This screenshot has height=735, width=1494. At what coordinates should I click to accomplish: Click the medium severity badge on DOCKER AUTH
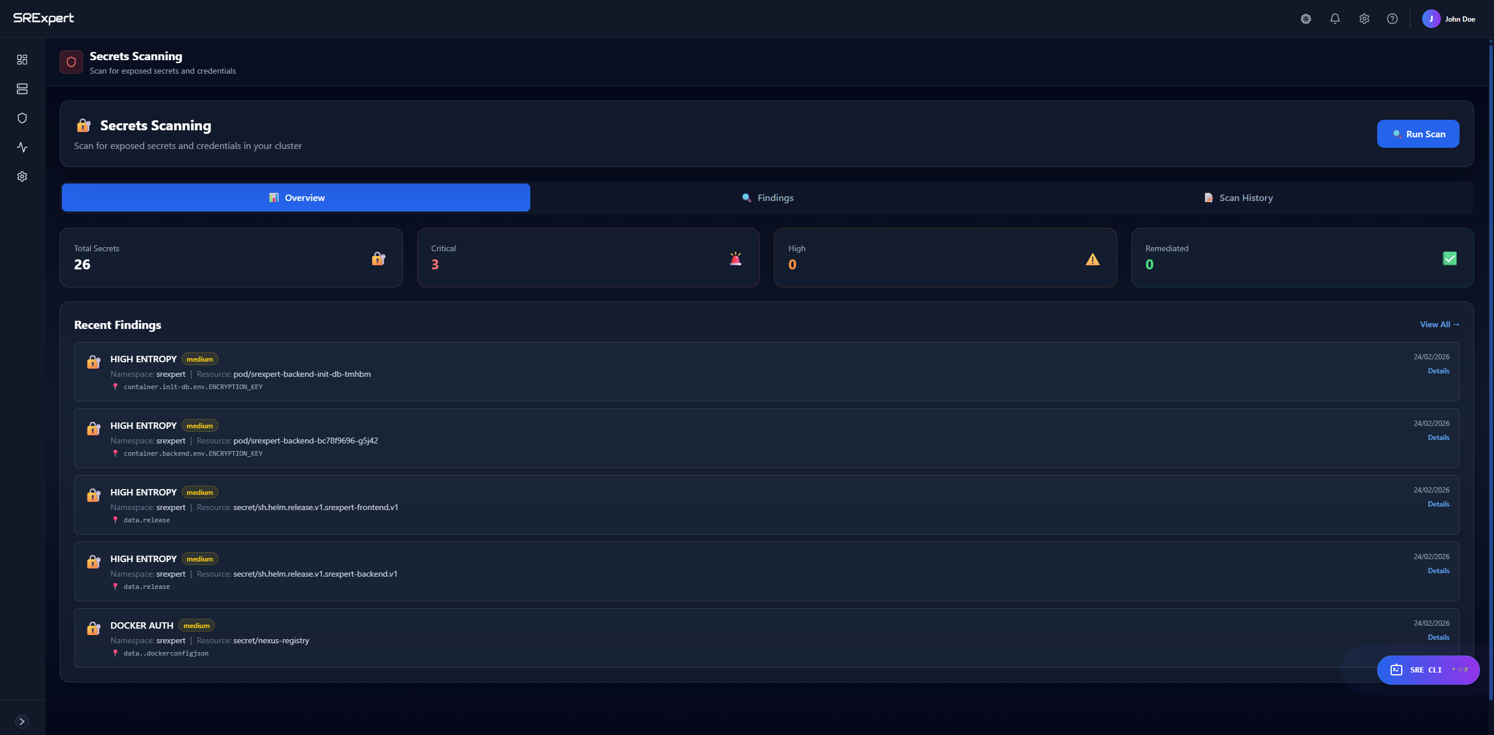(x=196, y=625)
